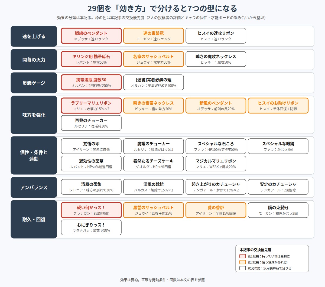Click 瞬きの魔攻ネックレス card
The image size is (325, 287).
click(216, 59)
